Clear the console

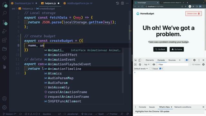(140, 64)
